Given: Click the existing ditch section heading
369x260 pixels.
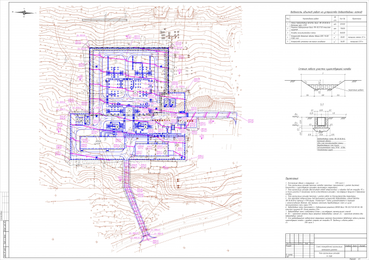Looking at the screenshot, I should click(324, 69).
